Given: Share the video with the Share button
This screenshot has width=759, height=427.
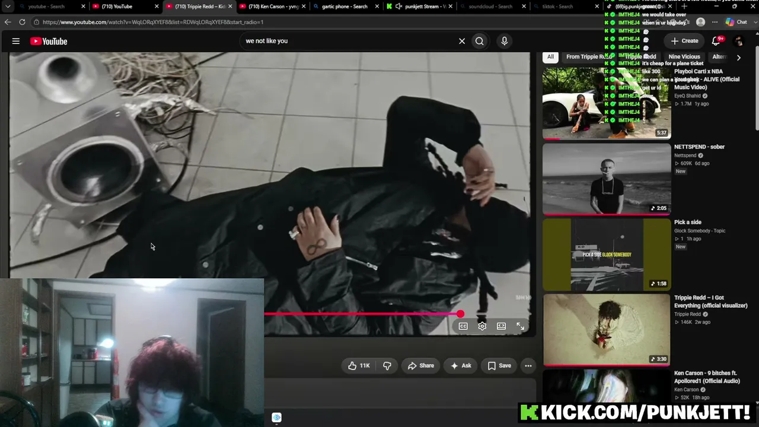Looking at the screenshot, I should point(420,366).
